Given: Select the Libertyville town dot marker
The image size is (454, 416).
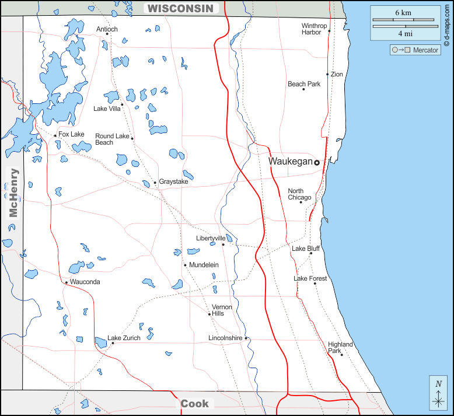Looking at the screenshot, I should click(223, 244).
